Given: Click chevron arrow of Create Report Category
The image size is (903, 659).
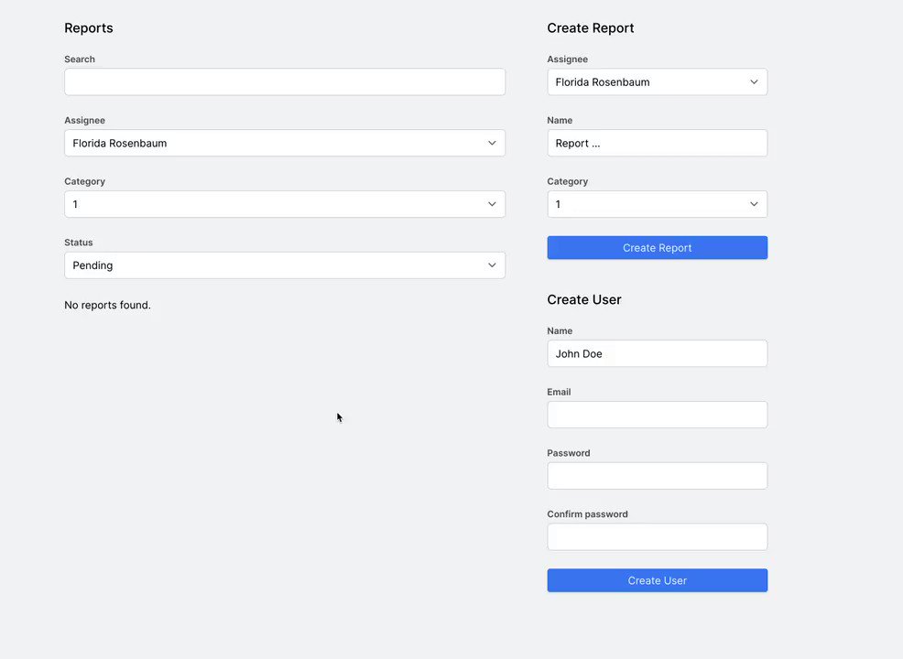Looking at the screenshot, I should (754, 204).
